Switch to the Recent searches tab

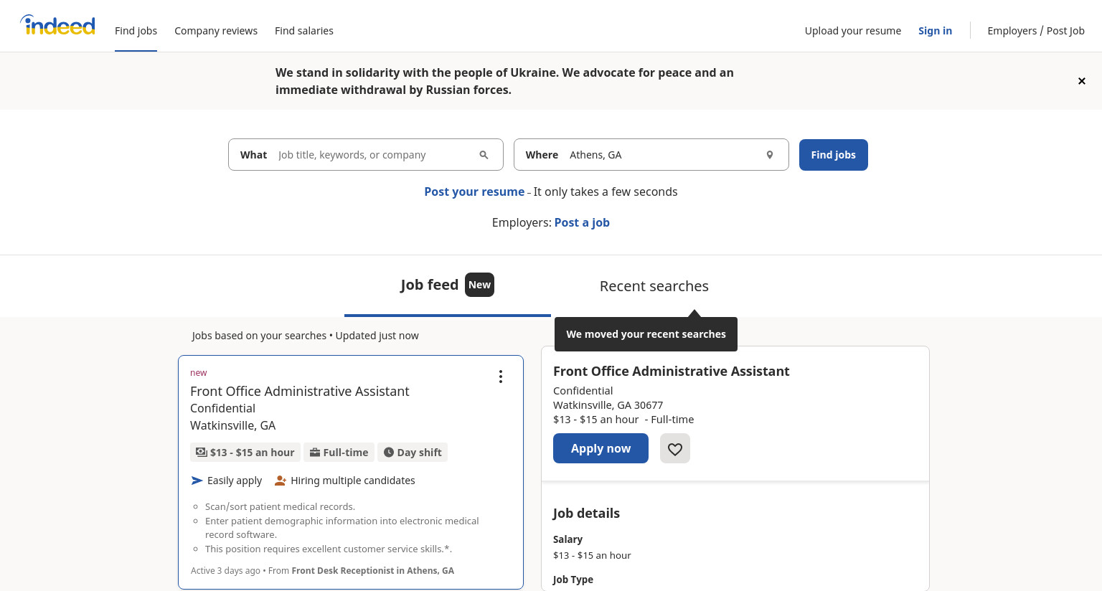point(654,286)
